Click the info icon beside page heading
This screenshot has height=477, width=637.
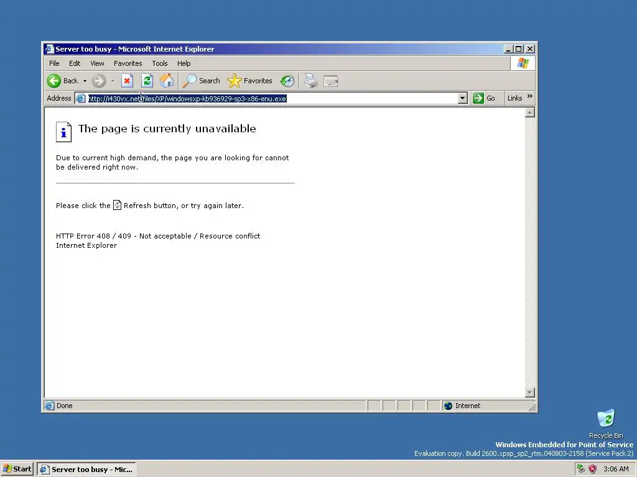[x=64, y=132]
